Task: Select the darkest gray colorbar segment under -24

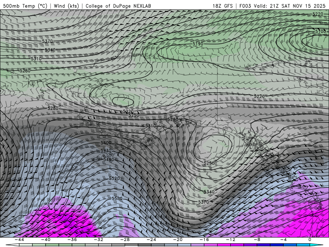Action: [x=145, y=245]
